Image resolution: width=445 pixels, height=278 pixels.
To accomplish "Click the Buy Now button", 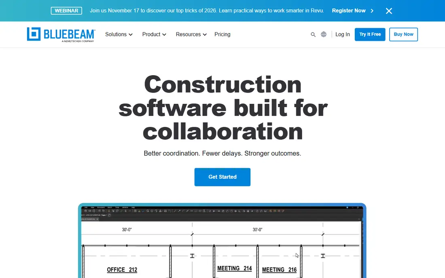I will tap(403, 34).
